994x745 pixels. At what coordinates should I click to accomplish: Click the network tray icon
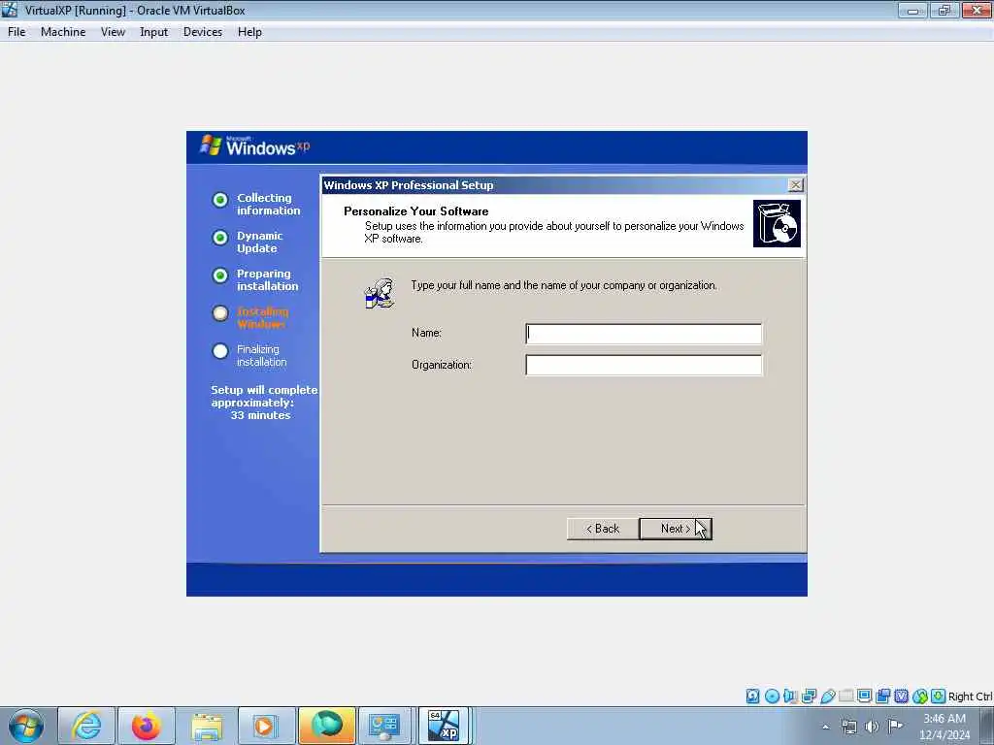coord(848,727)
